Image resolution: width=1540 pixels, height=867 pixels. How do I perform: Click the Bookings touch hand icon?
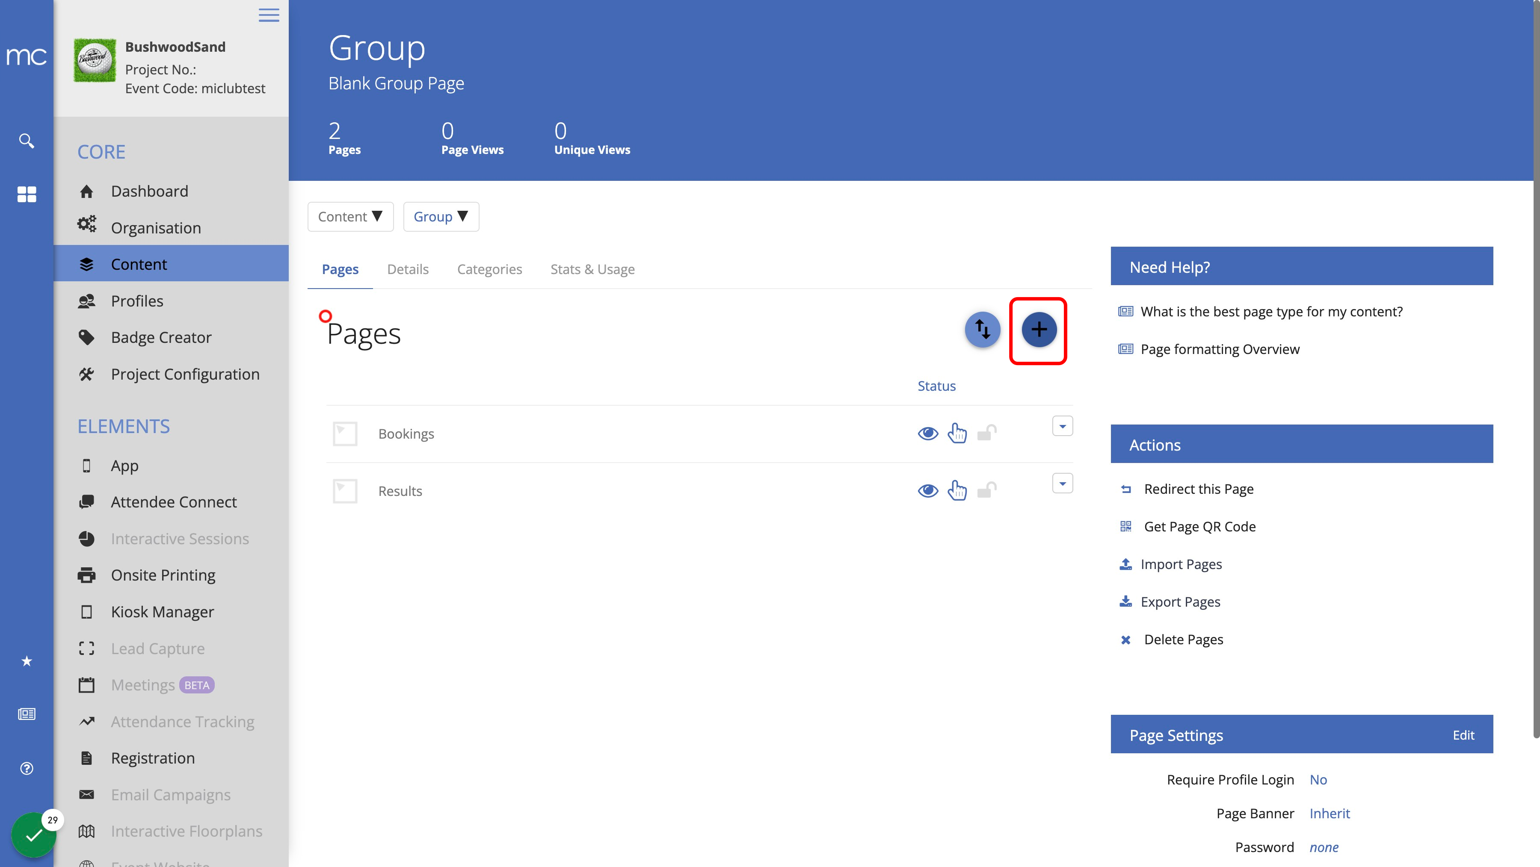point(957,433)
